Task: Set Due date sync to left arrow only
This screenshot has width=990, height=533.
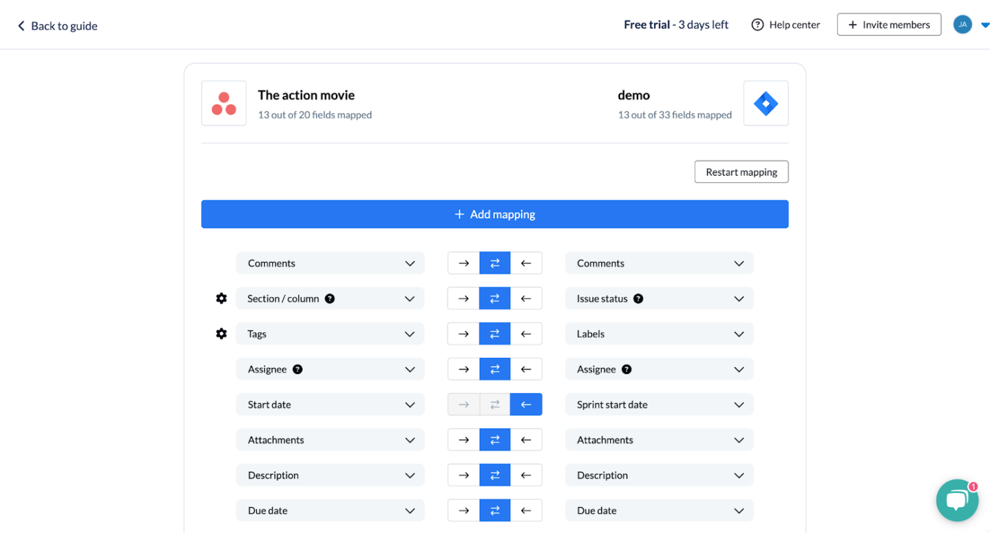Action: coord(526,511)
